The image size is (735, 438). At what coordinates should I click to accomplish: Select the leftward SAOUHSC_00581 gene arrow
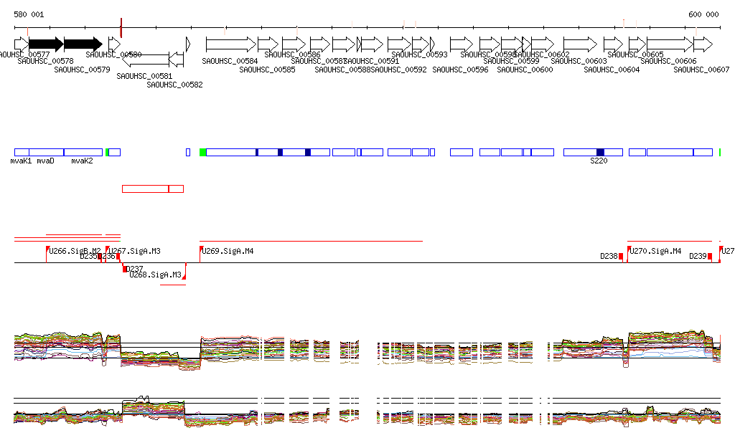(145, 59)
